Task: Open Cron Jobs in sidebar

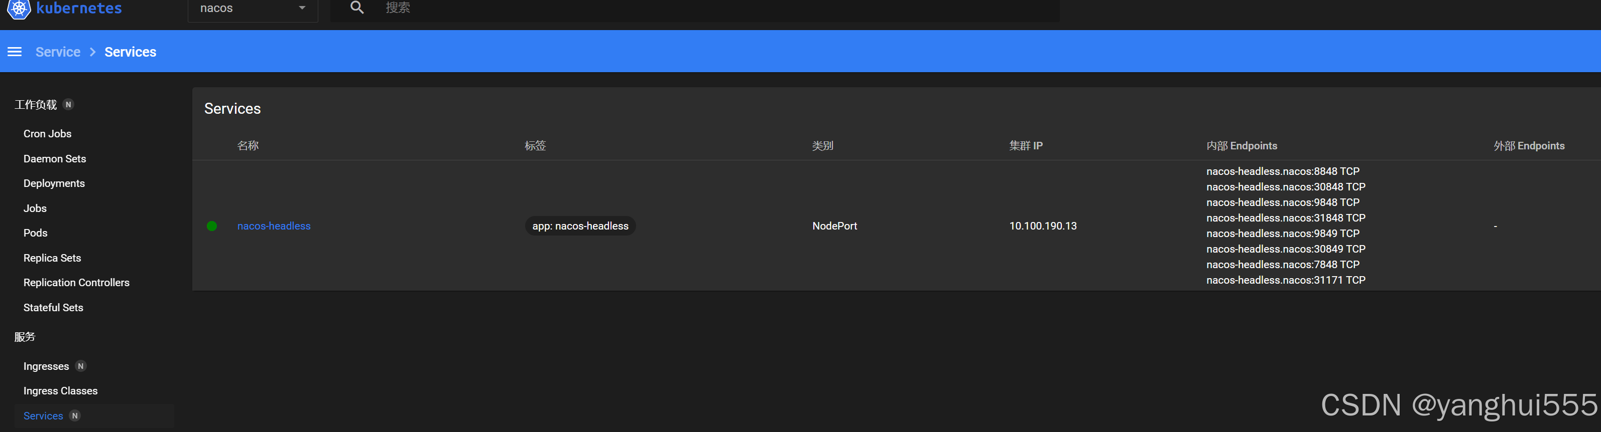Action: tap(47, 133)
